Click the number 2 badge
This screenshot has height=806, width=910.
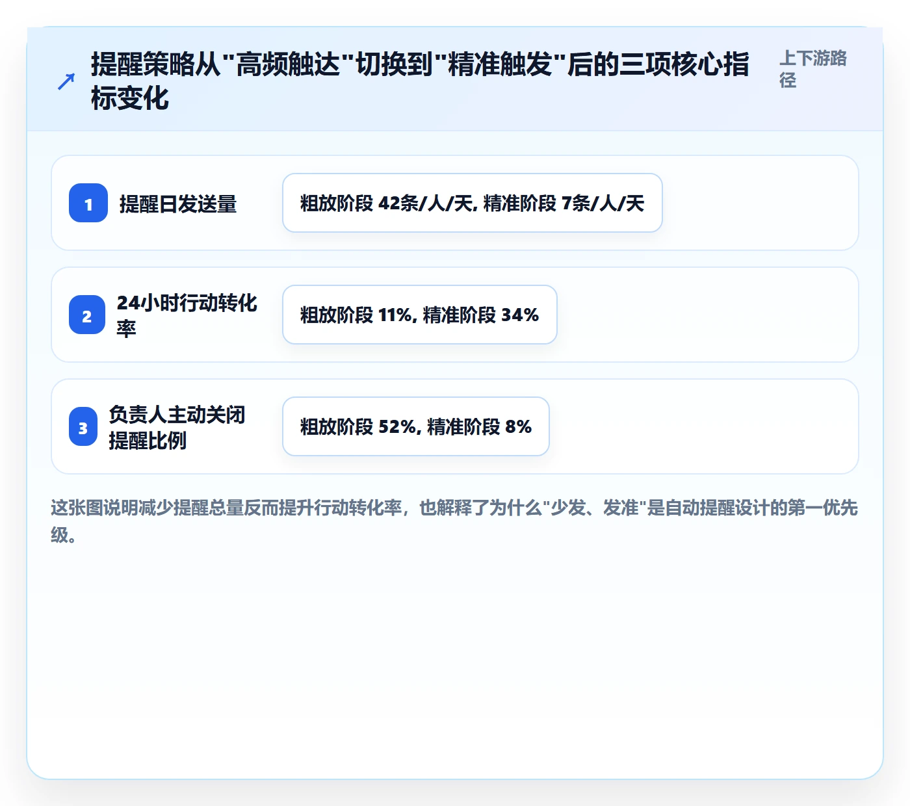87,315
